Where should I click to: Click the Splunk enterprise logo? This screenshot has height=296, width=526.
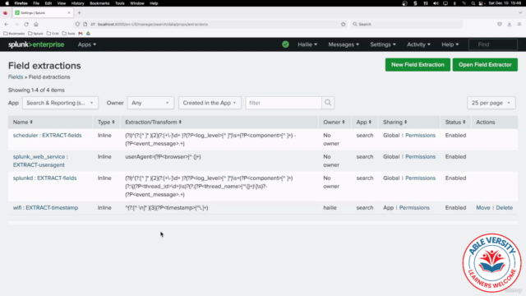[x=36, y=44]
